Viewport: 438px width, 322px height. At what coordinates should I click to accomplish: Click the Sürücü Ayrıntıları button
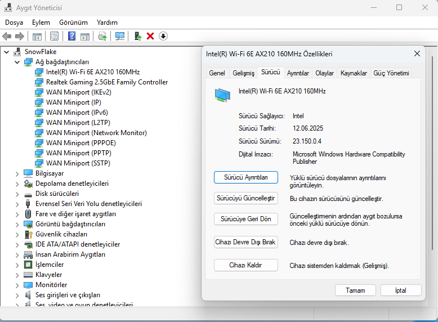246,177
